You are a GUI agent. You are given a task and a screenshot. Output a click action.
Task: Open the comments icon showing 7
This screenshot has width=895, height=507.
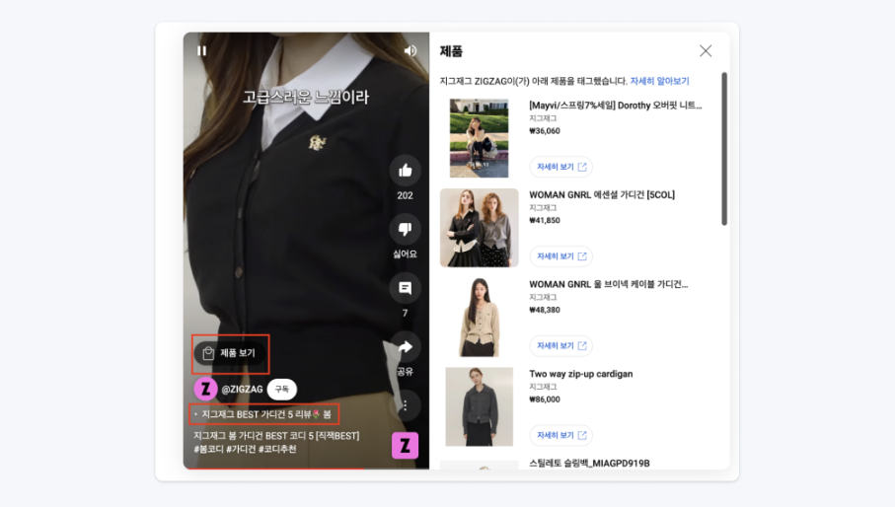(x=405, y=288)
